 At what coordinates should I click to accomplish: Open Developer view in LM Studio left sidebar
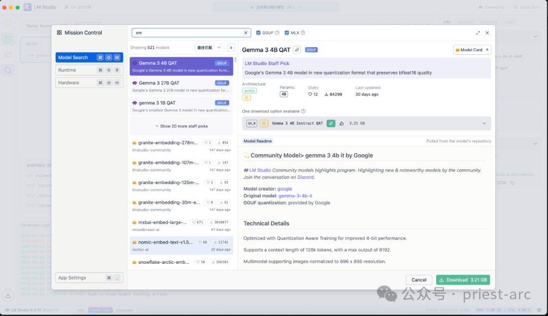point(8,39)
